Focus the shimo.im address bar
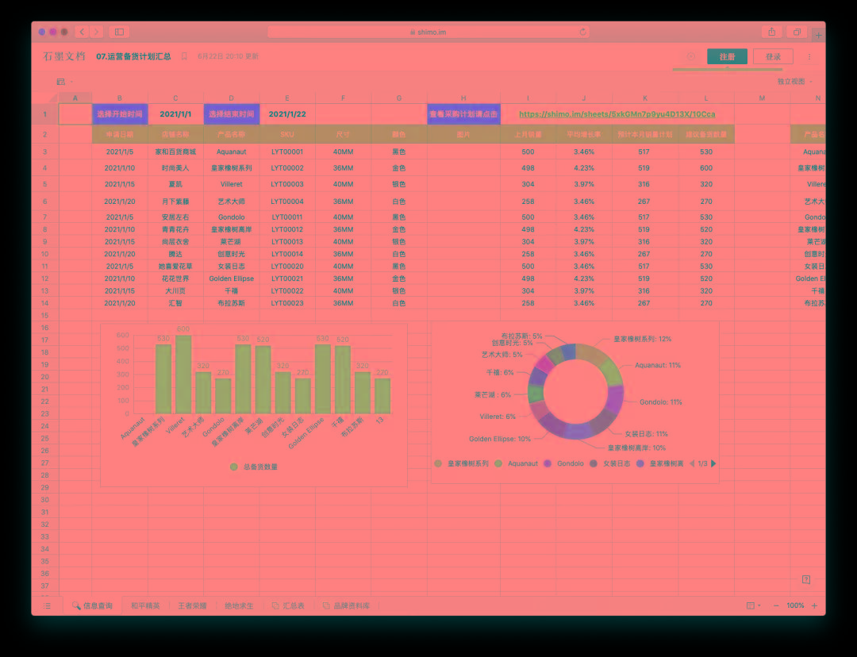The image size is (857, 657). pyautogui.click(x=428, y=32)
